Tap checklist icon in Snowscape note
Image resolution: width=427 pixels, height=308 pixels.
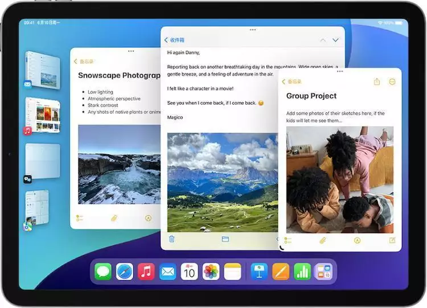[x=80, y=218]
